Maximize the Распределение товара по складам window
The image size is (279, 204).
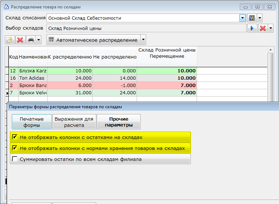coord(257,7)
